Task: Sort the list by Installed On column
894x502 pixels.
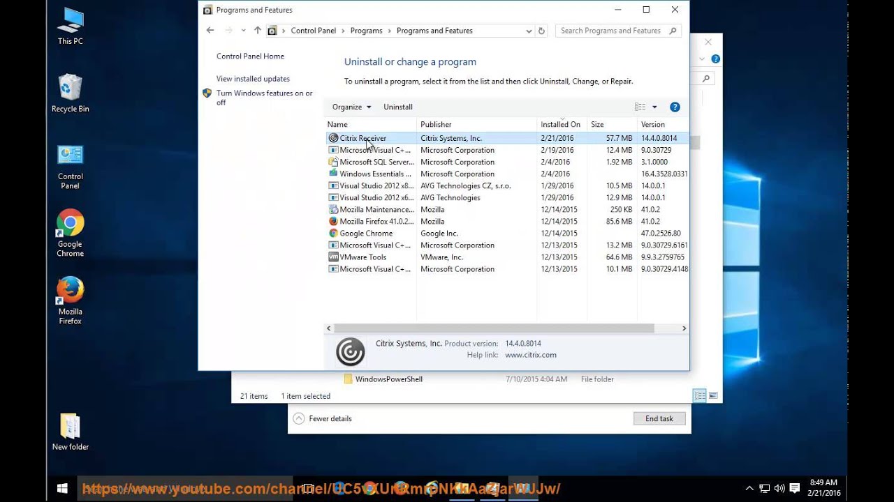Action: point(562,124)
